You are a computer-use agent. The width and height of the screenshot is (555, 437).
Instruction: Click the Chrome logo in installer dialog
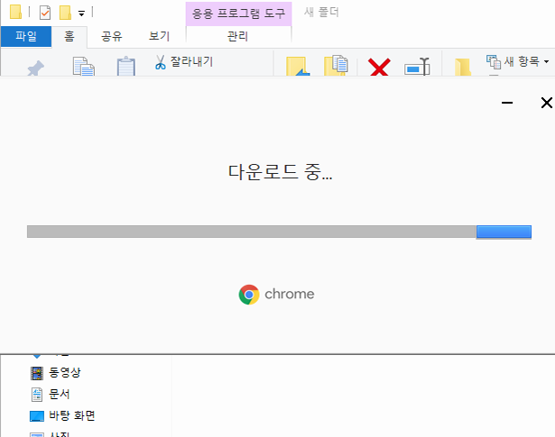pyautogui.click(x=249, y=295)
